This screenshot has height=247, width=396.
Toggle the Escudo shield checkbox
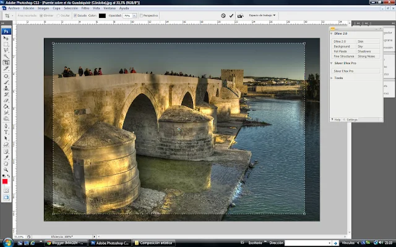(75, 15)
